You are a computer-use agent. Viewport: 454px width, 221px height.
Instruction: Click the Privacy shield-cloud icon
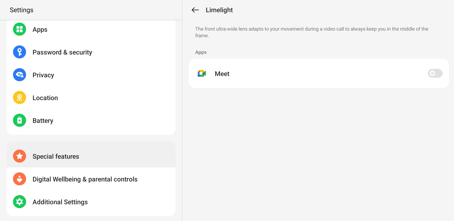19,75
